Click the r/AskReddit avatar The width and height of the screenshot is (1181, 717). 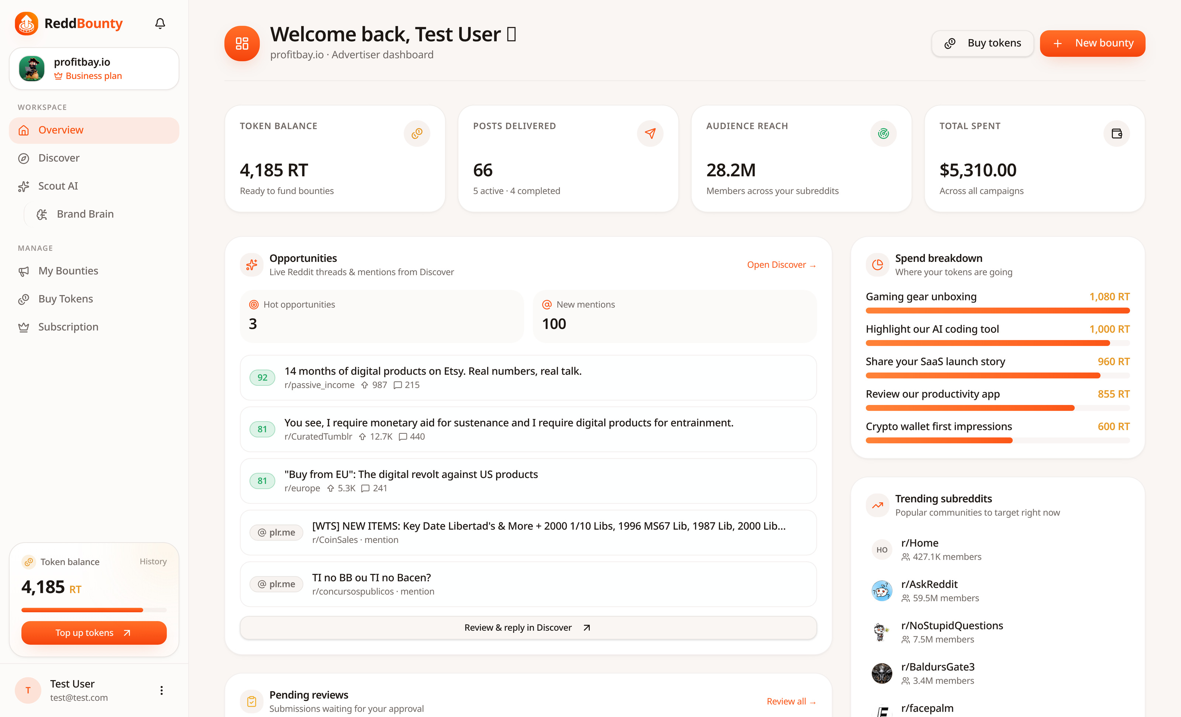pyautogui.click(x=881, y=591)
